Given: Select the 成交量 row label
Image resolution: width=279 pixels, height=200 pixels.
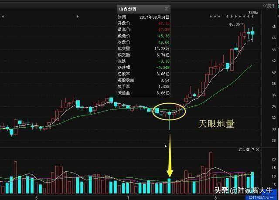Looking at the screenshot, I should pos(124,48).
